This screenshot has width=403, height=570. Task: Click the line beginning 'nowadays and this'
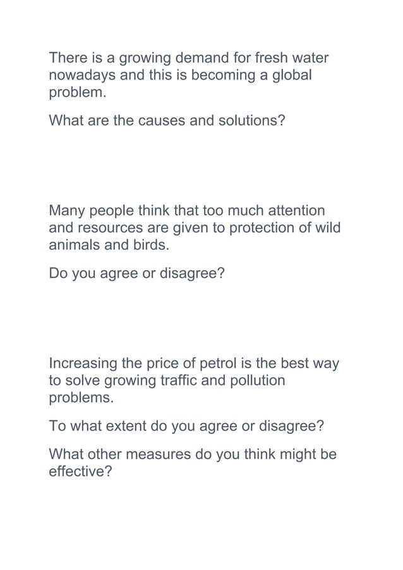coord(181,75)
